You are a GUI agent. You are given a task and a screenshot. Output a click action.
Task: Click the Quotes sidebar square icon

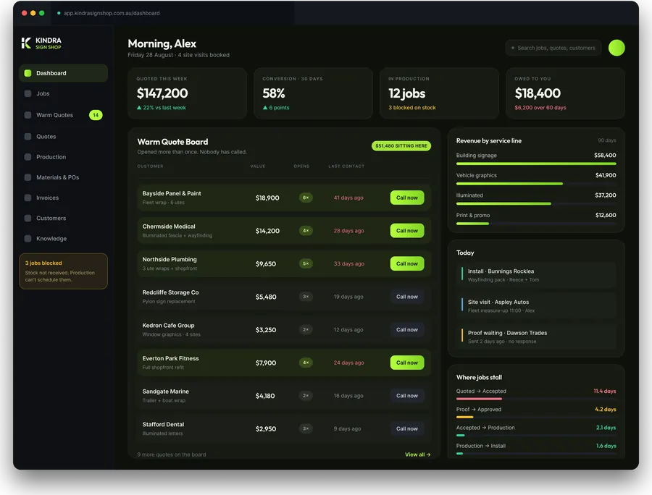[x=28, y=136]
